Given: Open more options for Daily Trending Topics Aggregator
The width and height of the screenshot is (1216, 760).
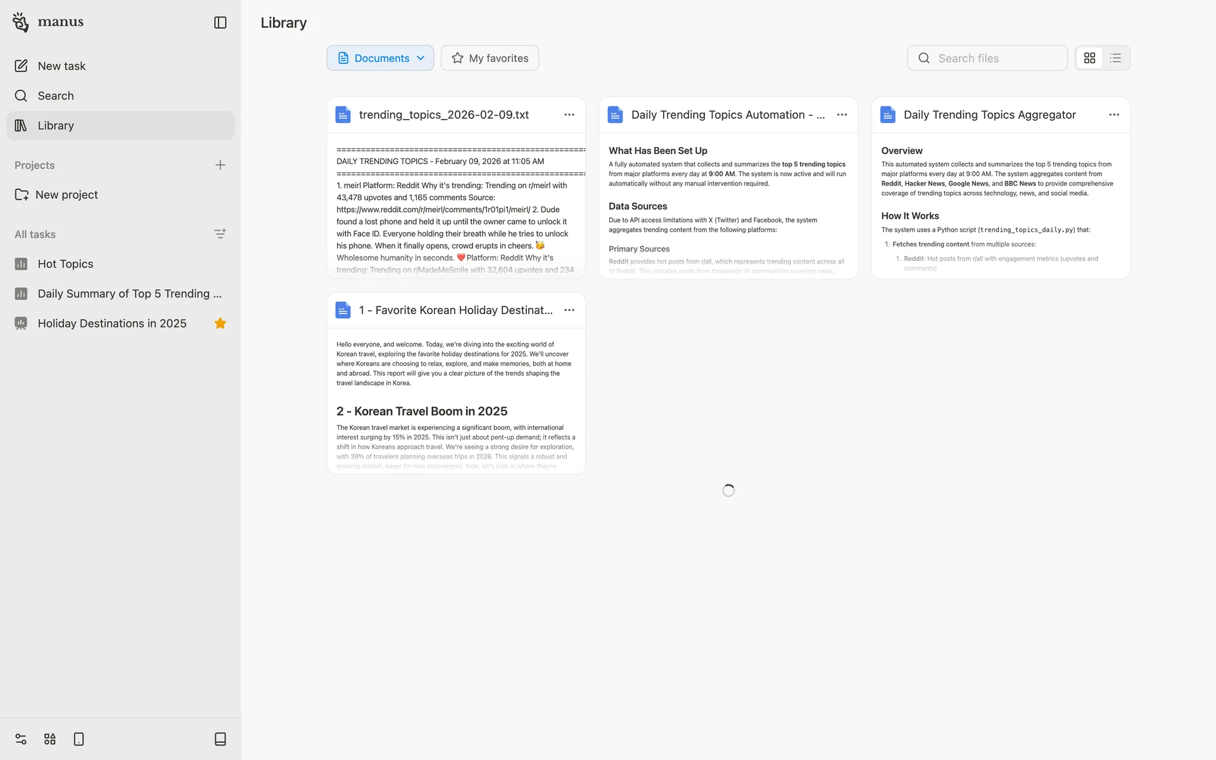Looking at the screenshot, I should [x=1113, y=115].
